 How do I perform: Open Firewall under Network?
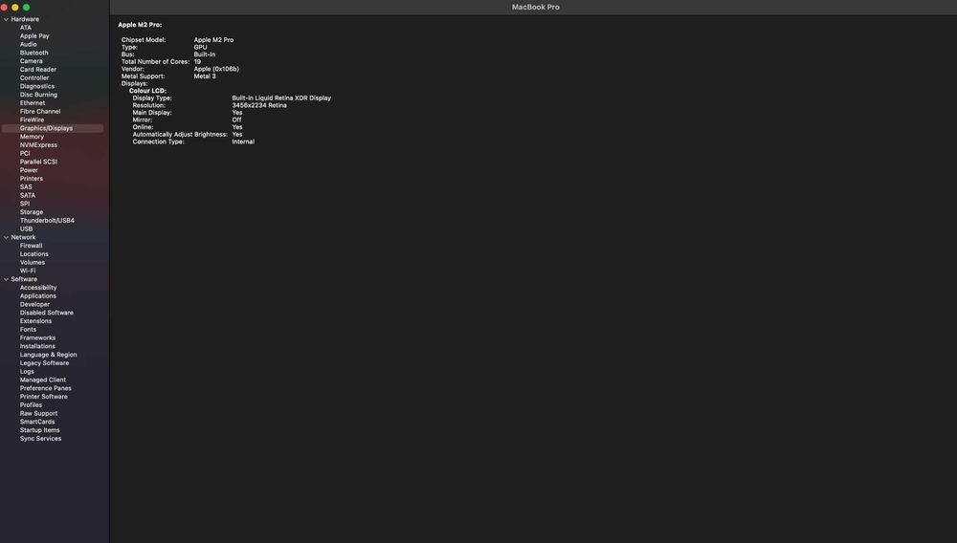click(x=32, y=246)
